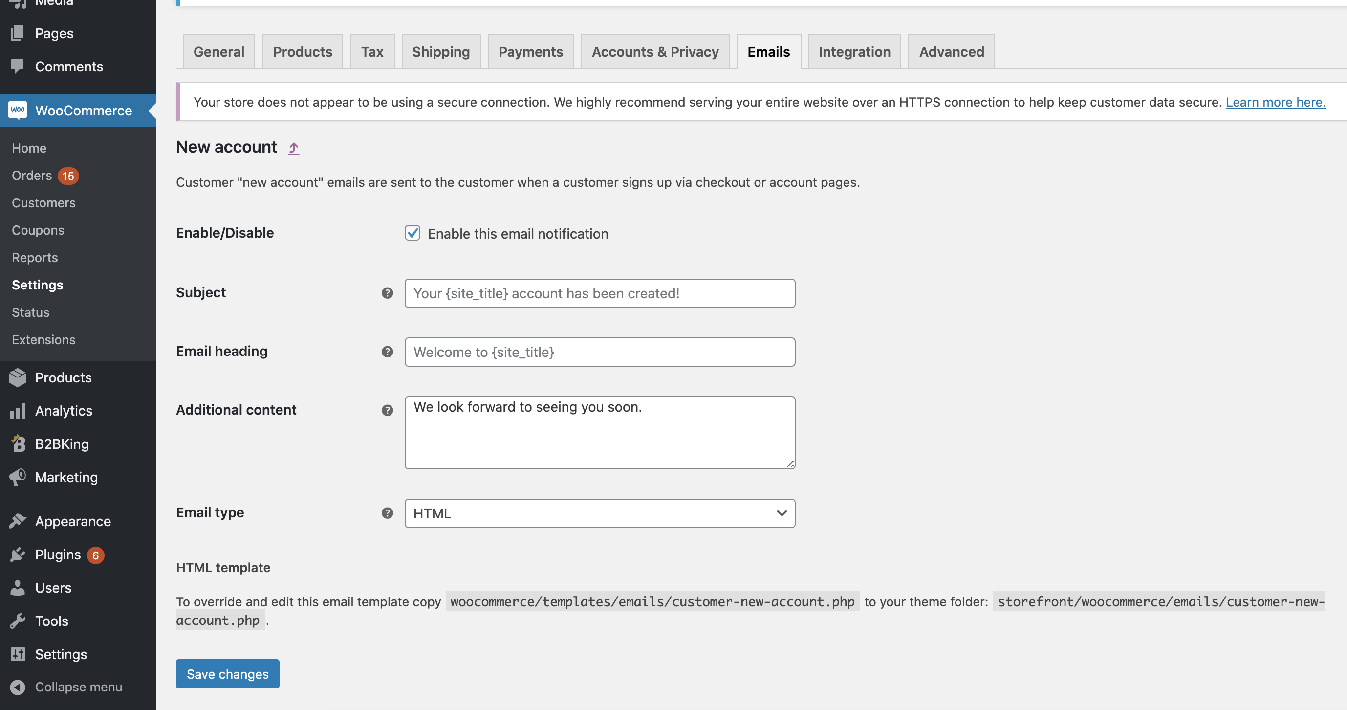Image resolution: width=1347 pixels, height=710 pixels.
Task: Click the Plugins plug icon
Action: click(18, 554)
